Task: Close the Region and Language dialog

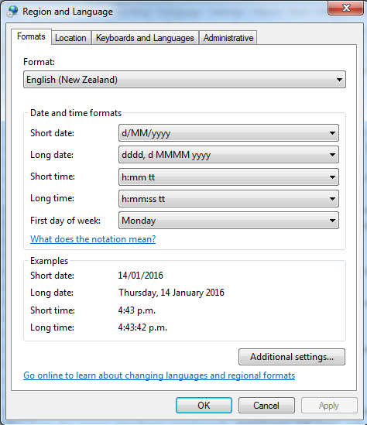Action: click(x=346, y=8)
